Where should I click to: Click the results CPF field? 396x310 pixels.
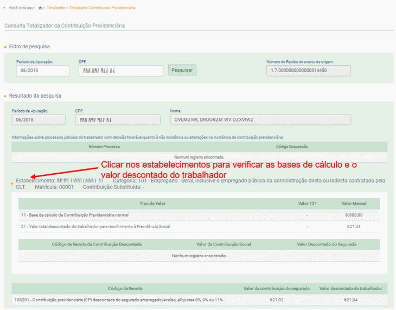coord(118,120)
